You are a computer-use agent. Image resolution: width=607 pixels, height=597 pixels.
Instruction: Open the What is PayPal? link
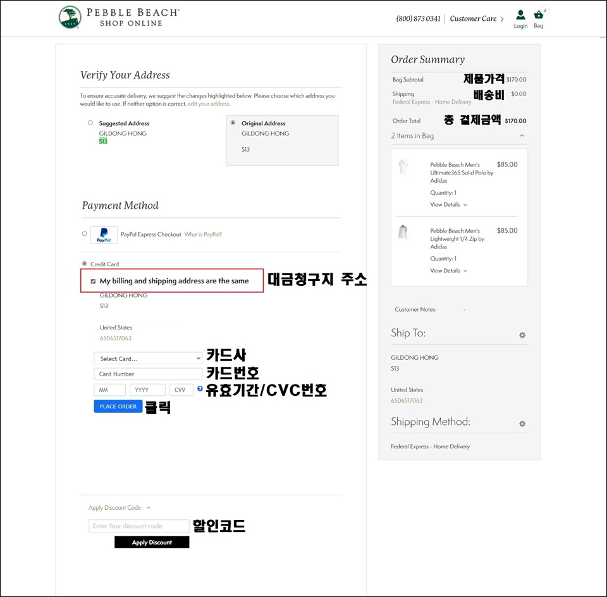[x=203, y=234]
